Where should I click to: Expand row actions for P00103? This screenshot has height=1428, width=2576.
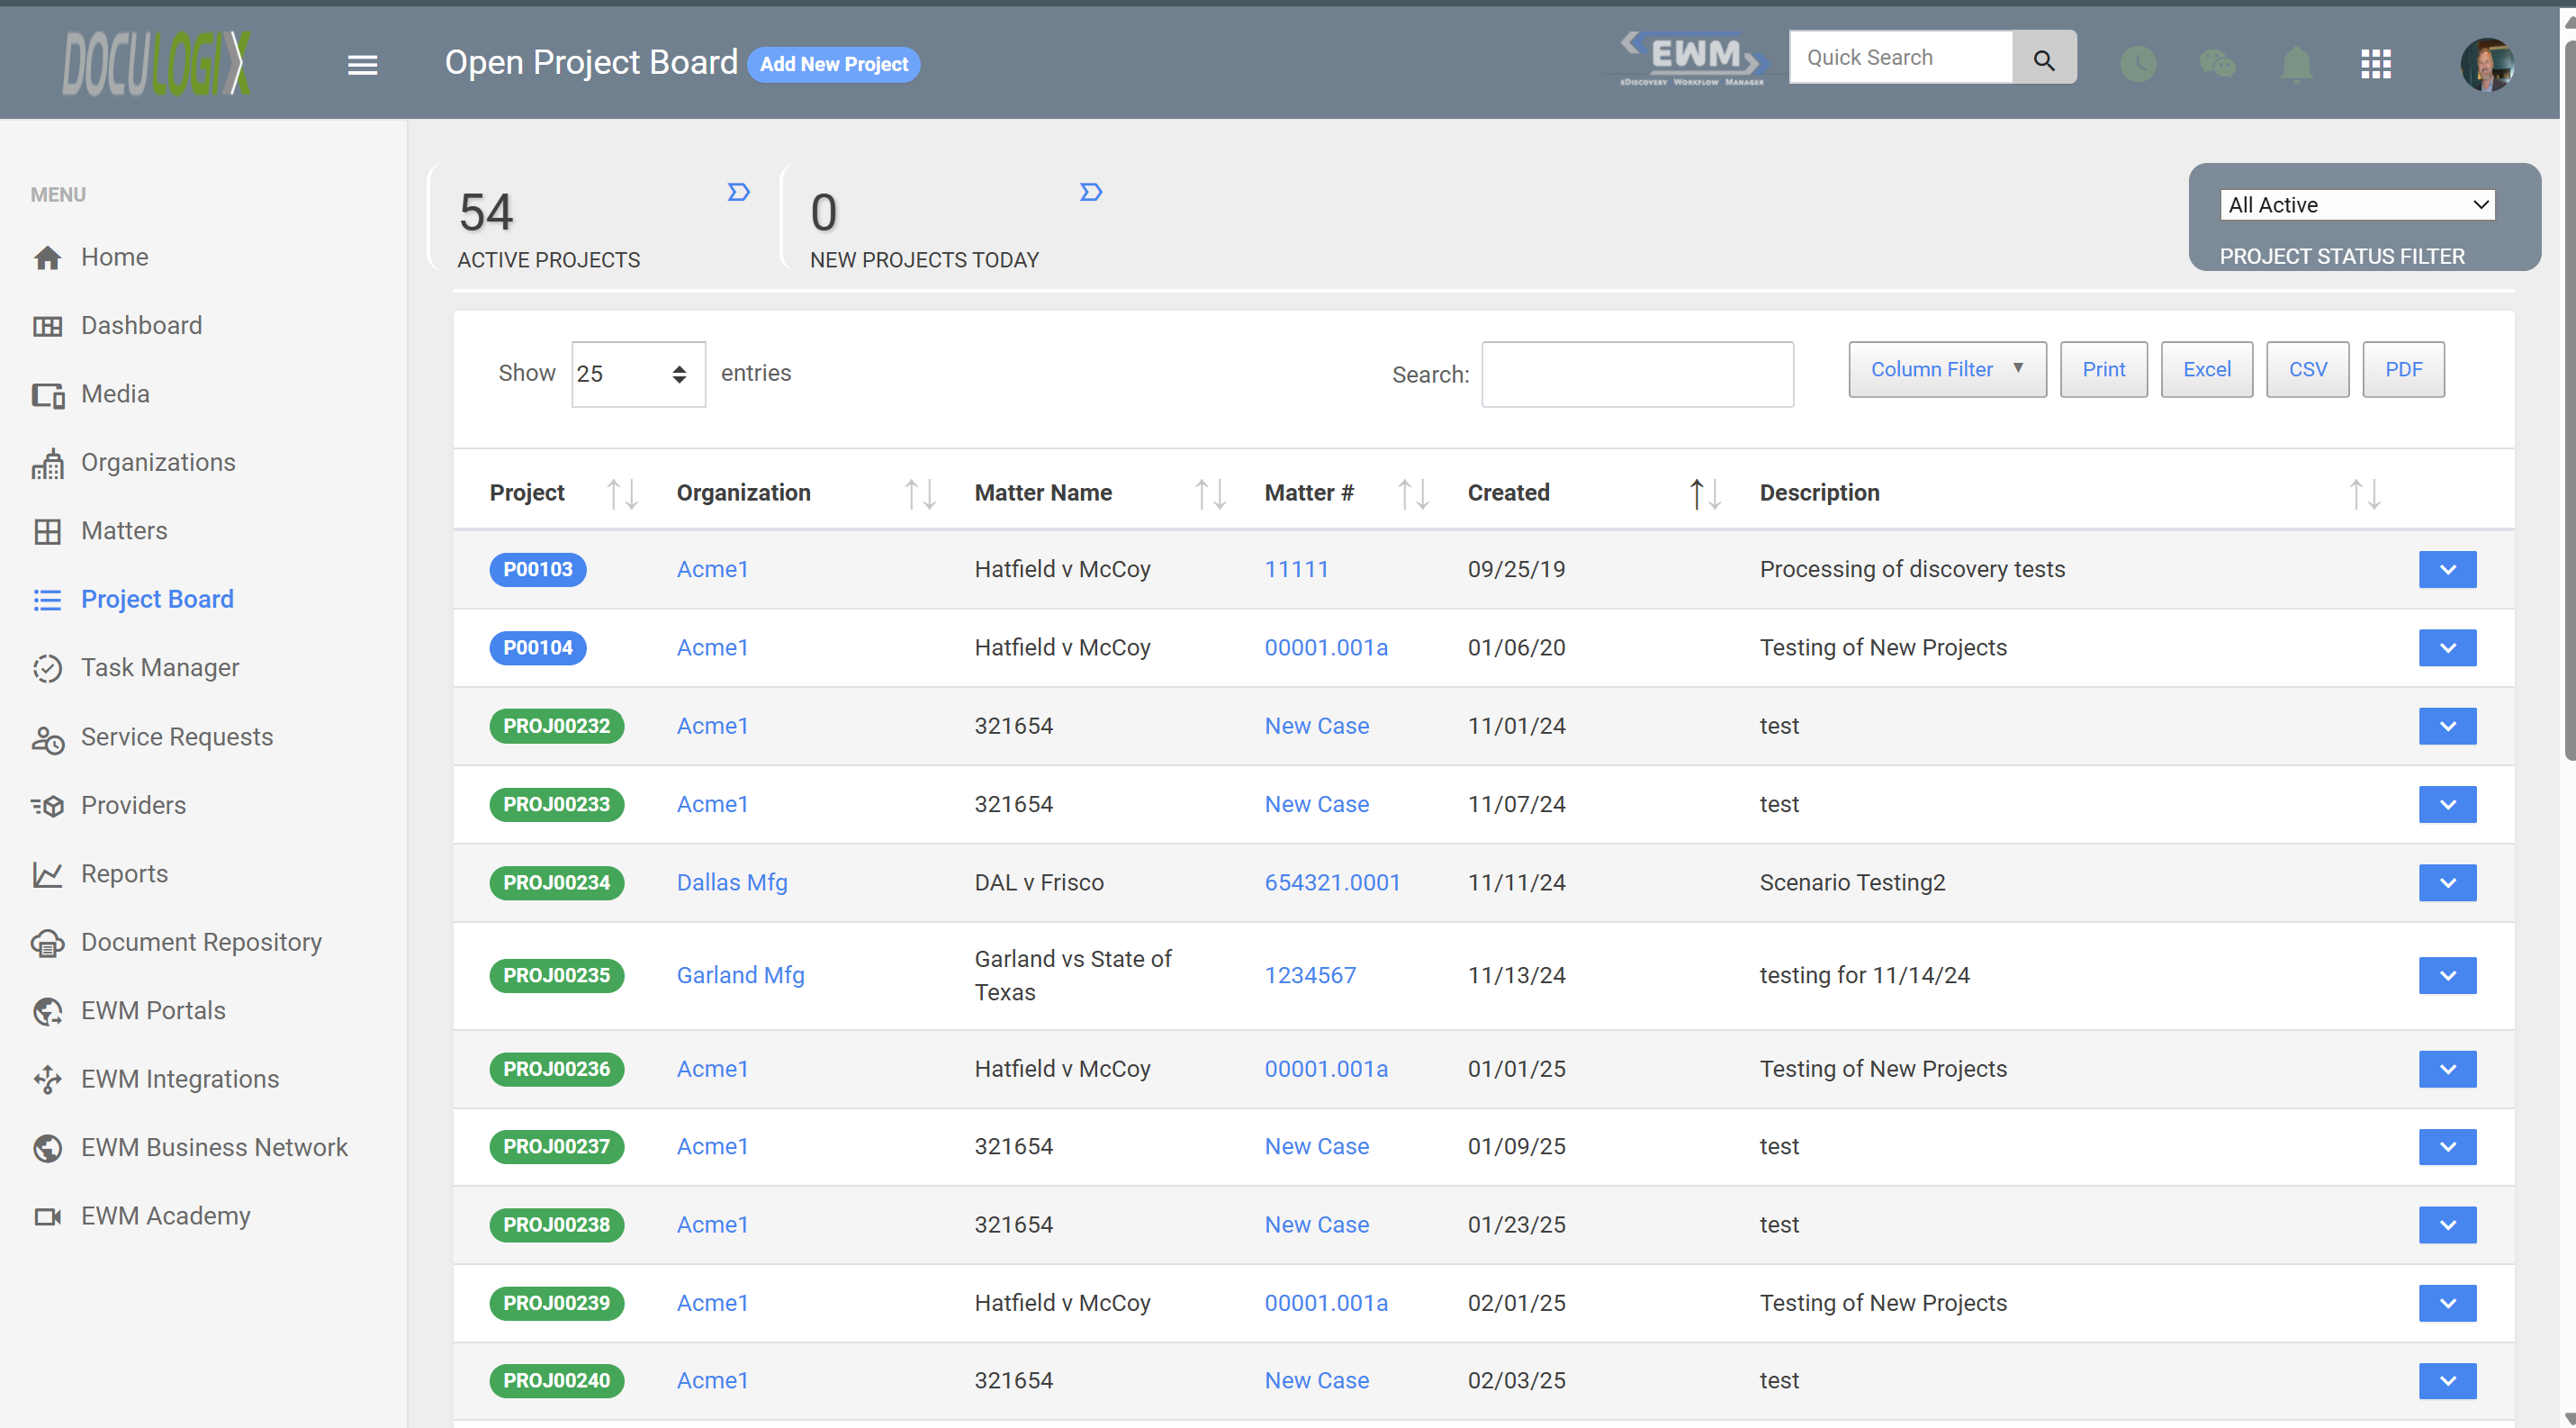coord(2447,570)
